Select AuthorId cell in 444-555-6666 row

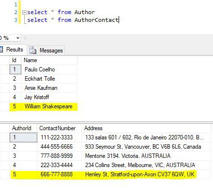point(23,147)
